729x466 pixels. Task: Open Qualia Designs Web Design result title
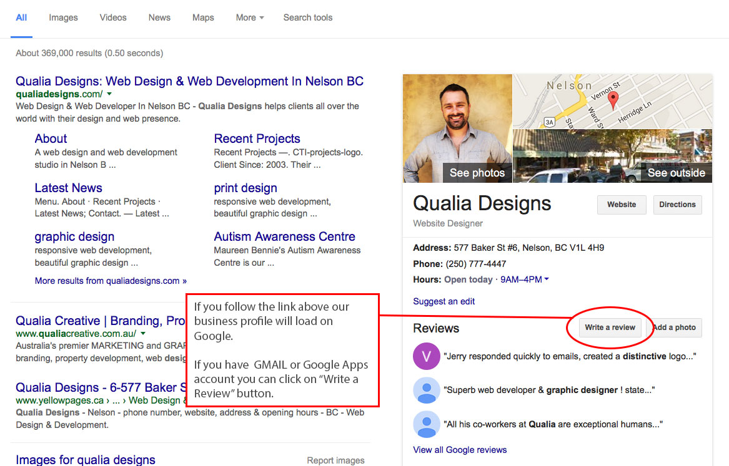[x=189, y=81]
